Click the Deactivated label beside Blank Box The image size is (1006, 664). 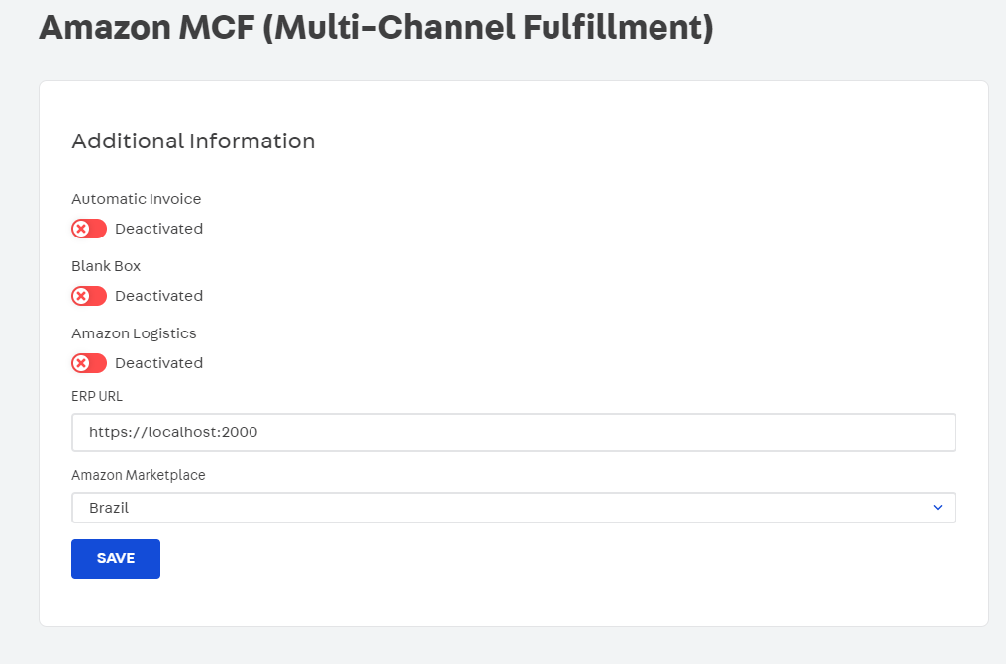pyautogui.click(x=158, y=296)
